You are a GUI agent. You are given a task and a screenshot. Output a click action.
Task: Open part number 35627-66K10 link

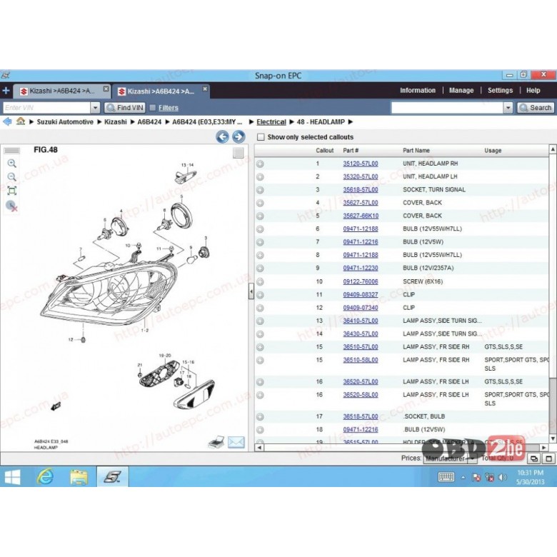tap(361, 216)
